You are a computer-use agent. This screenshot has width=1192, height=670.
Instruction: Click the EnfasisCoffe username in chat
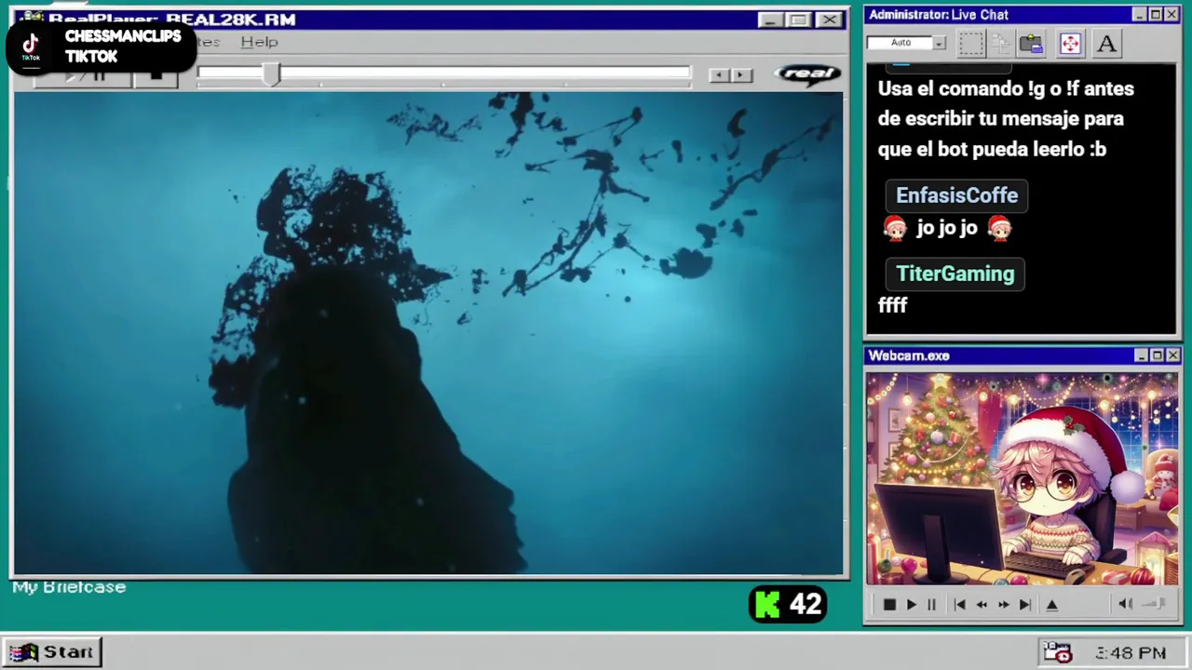click(x=956, y=195)
